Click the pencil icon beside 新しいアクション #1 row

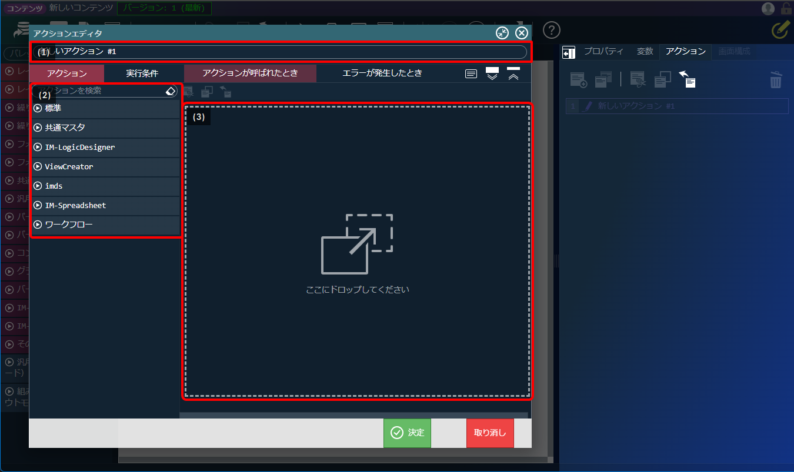click(x=588, y=106)
